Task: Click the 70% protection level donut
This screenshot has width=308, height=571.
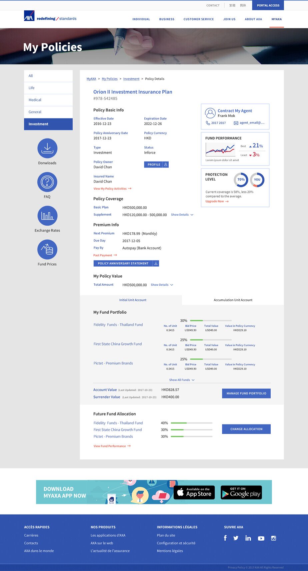Action: point(241,180)
